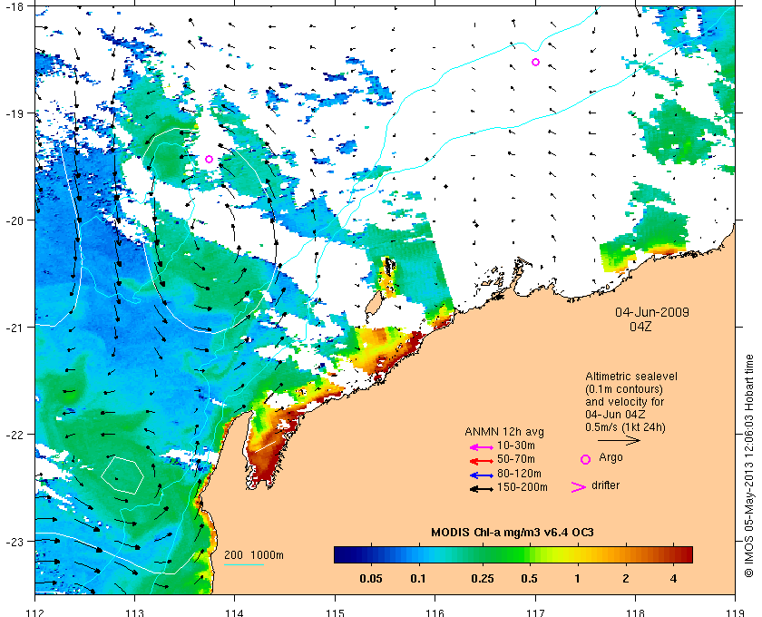762x617 pixels.
Task: Click the drifter legend label
Action: [x=606, y=485]
